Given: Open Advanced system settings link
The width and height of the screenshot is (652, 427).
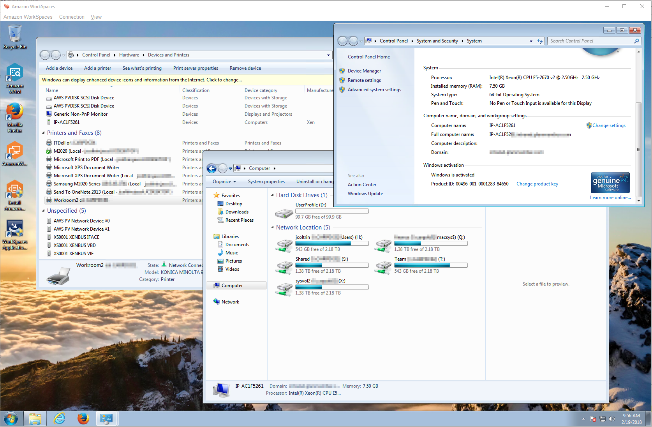Looking at the screenshot, I should (374, 90).
